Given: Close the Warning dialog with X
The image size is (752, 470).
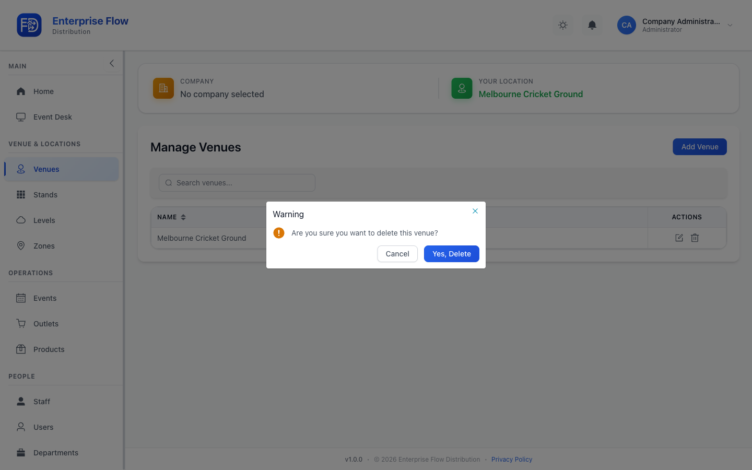Looking at the screenshot, I should point(475,211).
